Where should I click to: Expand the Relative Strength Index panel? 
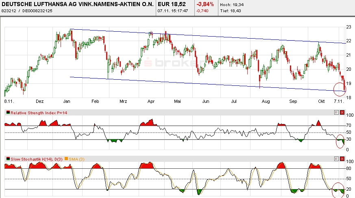[x=336, y=112]
